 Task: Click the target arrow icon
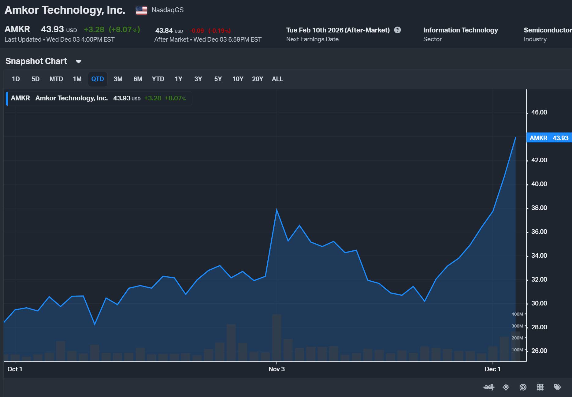[523, 387]
